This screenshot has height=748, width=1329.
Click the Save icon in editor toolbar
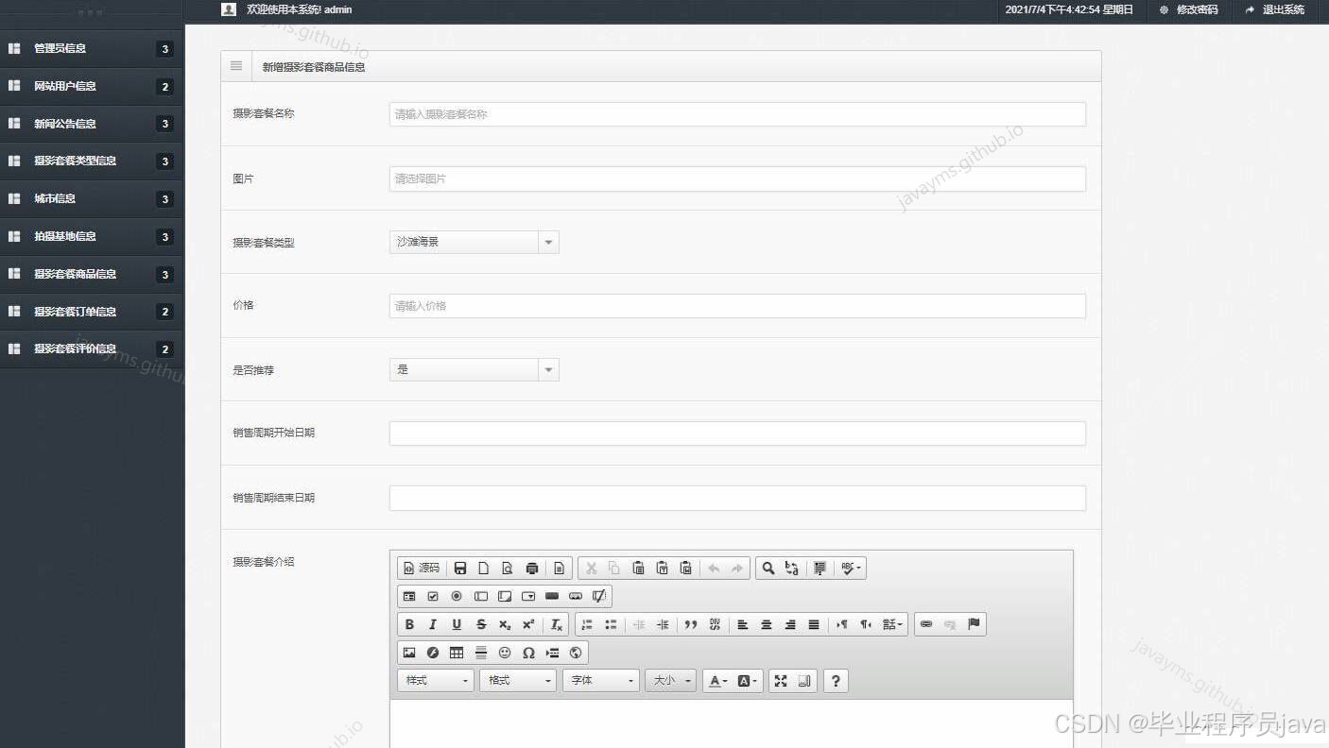[x=460, y=568]
